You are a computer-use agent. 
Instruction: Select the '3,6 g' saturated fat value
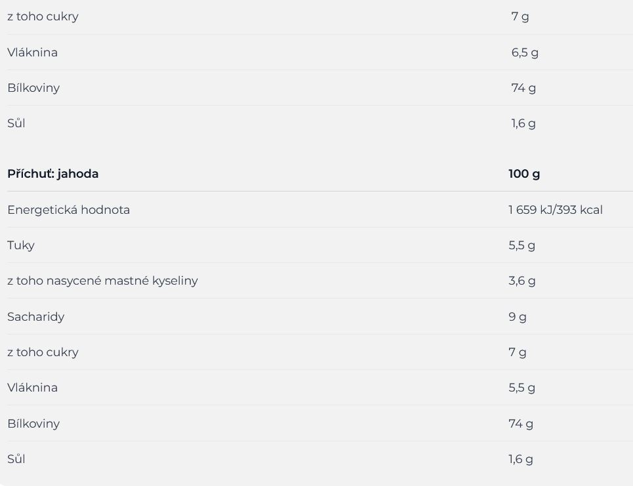pyautogui.click(x=522, y=281)
